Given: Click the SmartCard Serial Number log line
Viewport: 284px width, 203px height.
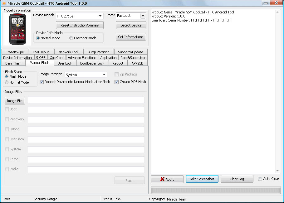Looking at the screenshot, I should tap(191, 20).
